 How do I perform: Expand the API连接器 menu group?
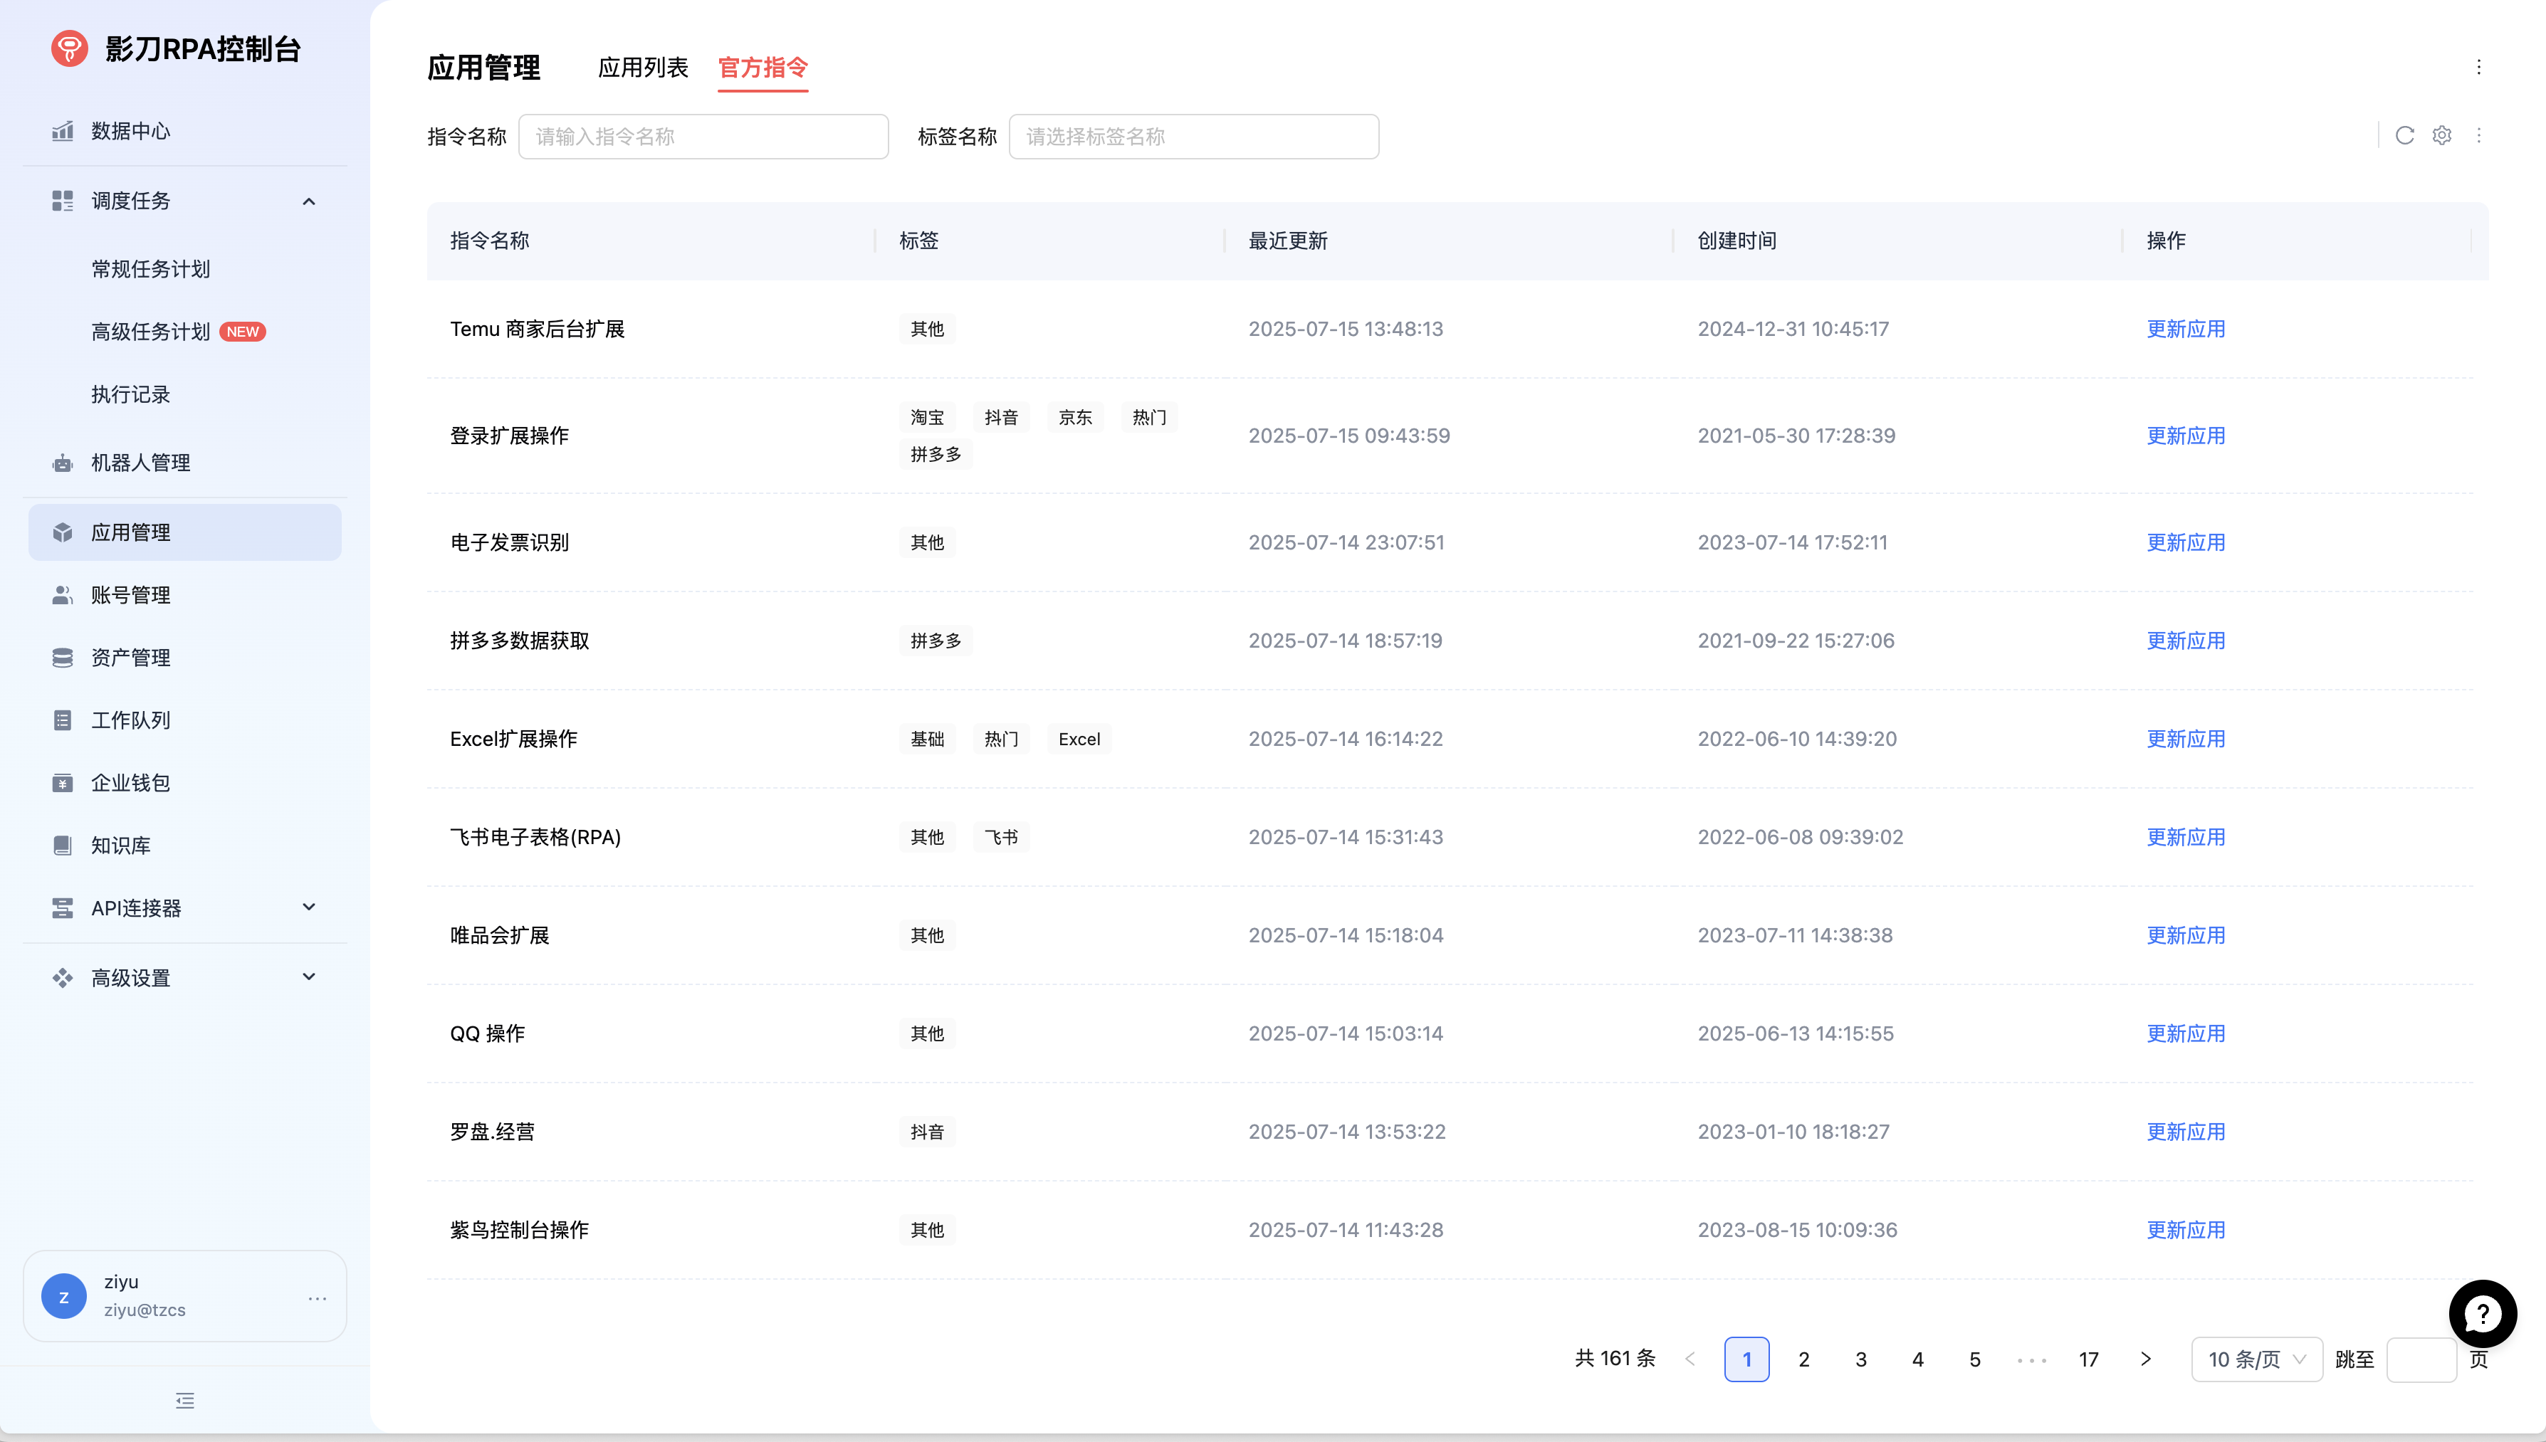(309, 907)
